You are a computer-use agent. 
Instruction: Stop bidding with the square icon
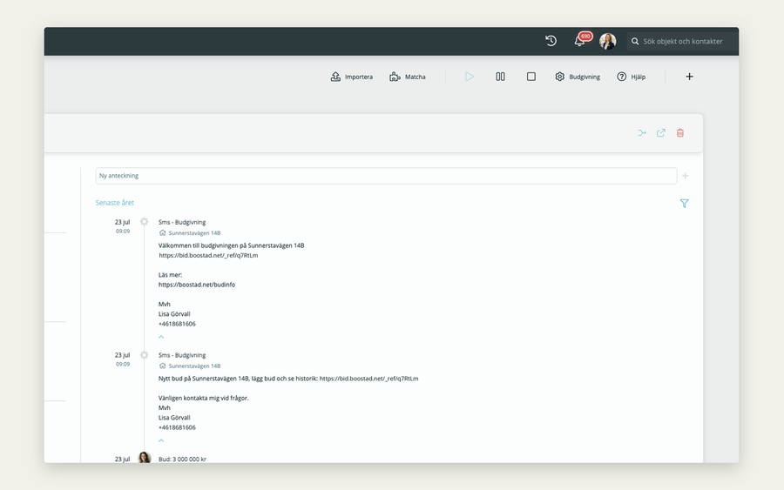pyautogui.click(x=531, y=77)
